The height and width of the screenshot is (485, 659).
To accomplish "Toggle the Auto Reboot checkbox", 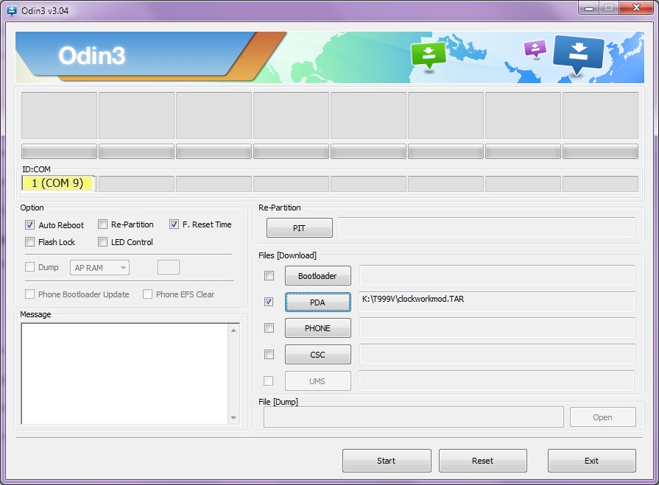I will point(30,225).
